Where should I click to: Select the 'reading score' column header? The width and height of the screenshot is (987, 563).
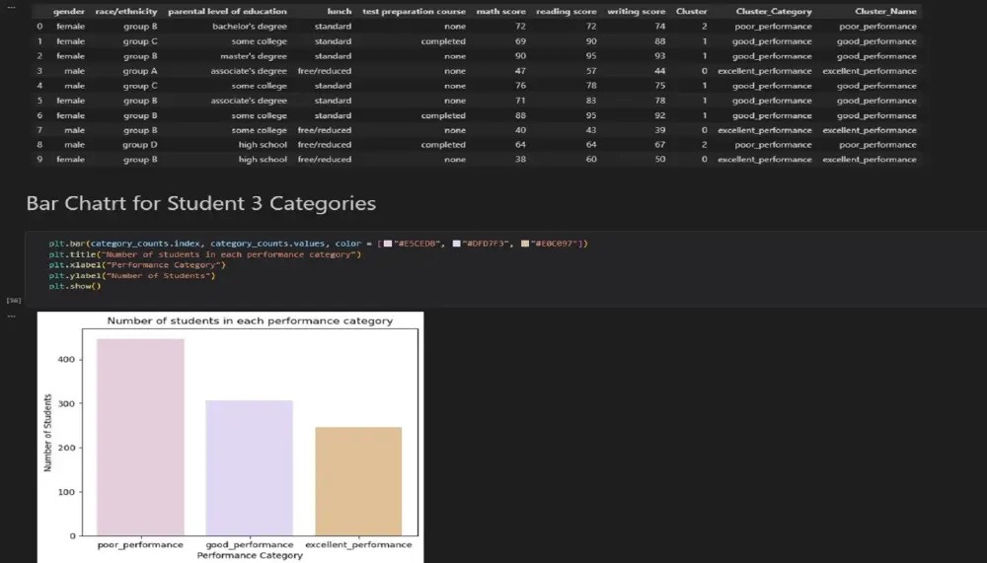pyautogui.click(x=566, y=11)
